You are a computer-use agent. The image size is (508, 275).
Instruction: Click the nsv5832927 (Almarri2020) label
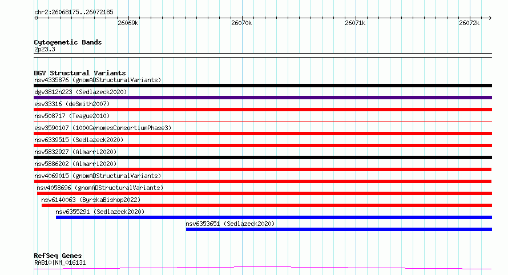(x=75, y=152)
